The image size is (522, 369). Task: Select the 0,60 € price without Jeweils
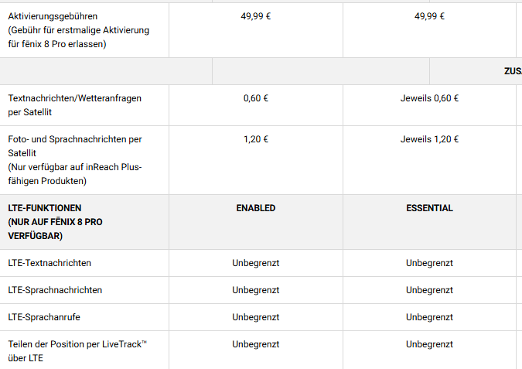pos(256,98)
